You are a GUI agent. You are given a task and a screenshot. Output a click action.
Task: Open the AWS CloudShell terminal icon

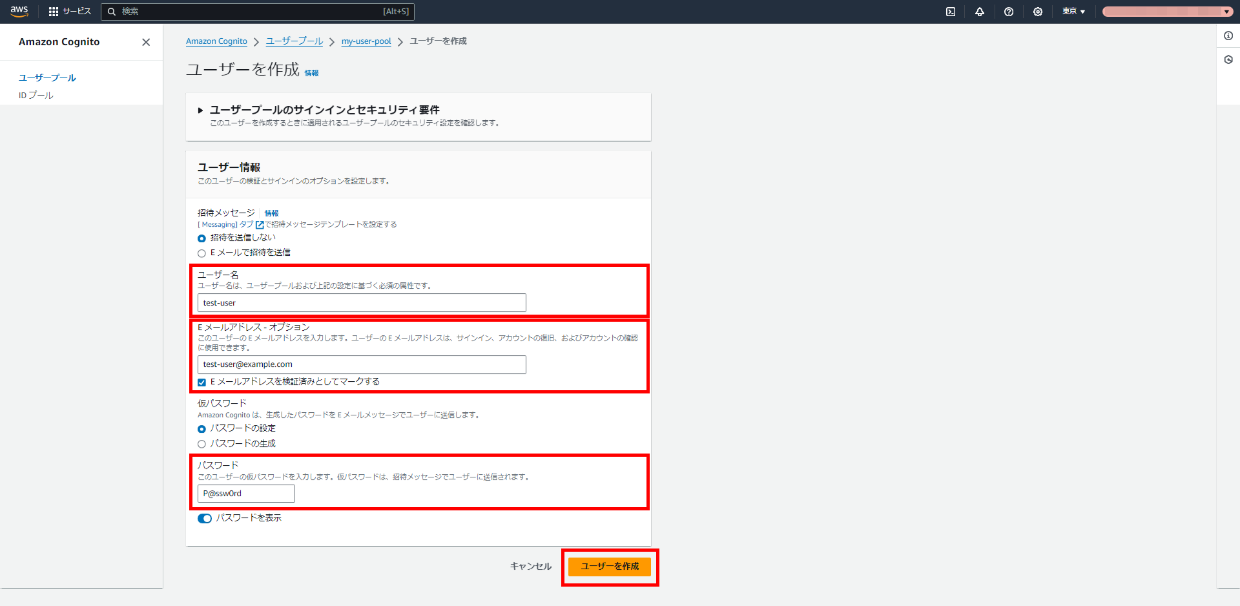tap(950, 11)
